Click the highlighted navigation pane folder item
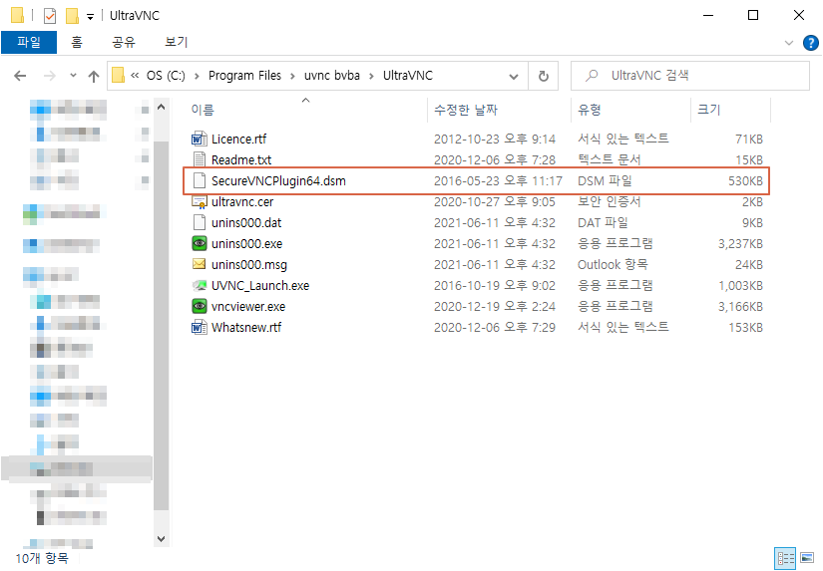Image resolution: width=823 pixels, height=571 pixels. (77, 468)
